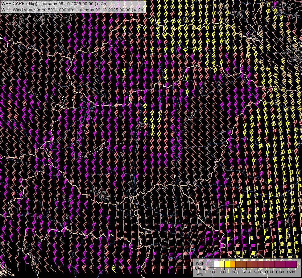Click the WRF text in the legend box

[x=200, y=263]
